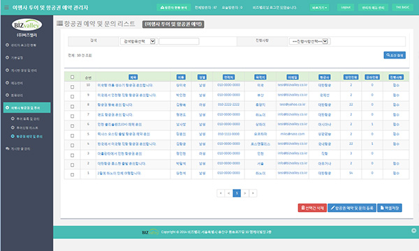419x251 pixels.
Task: Sort by the 성별 column header badge
Action: click(202, 77)
